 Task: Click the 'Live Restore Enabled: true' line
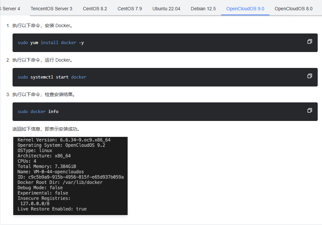coord(52,209)
